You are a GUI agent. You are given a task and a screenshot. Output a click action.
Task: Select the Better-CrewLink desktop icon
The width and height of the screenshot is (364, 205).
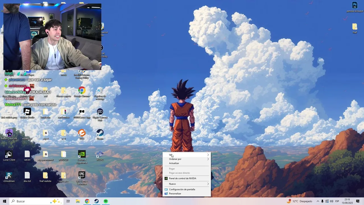(x=9, y=134)
